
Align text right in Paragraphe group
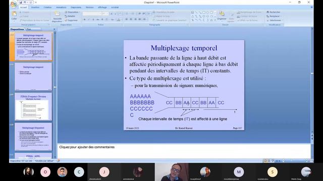(135, 19)
